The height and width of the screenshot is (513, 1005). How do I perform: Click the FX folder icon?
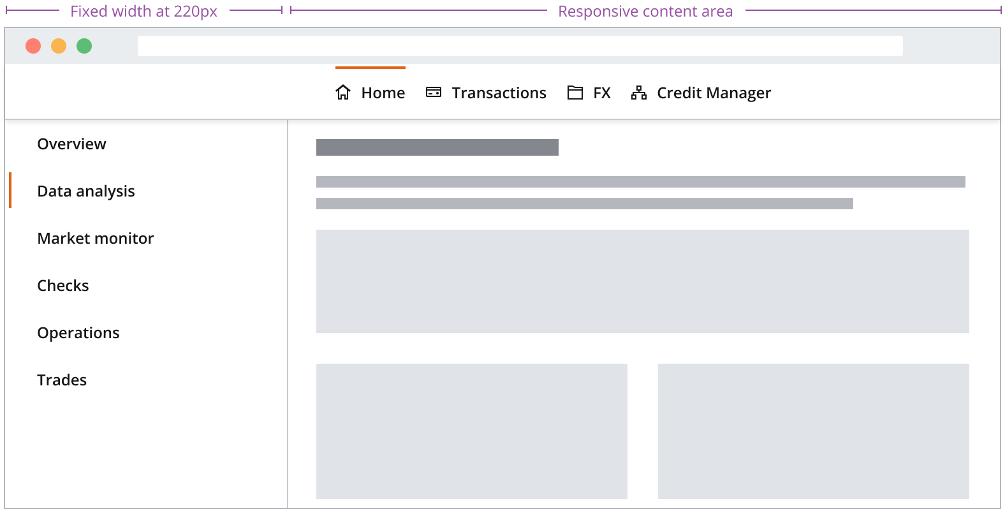pyautogui.click(x=575, y=93)
